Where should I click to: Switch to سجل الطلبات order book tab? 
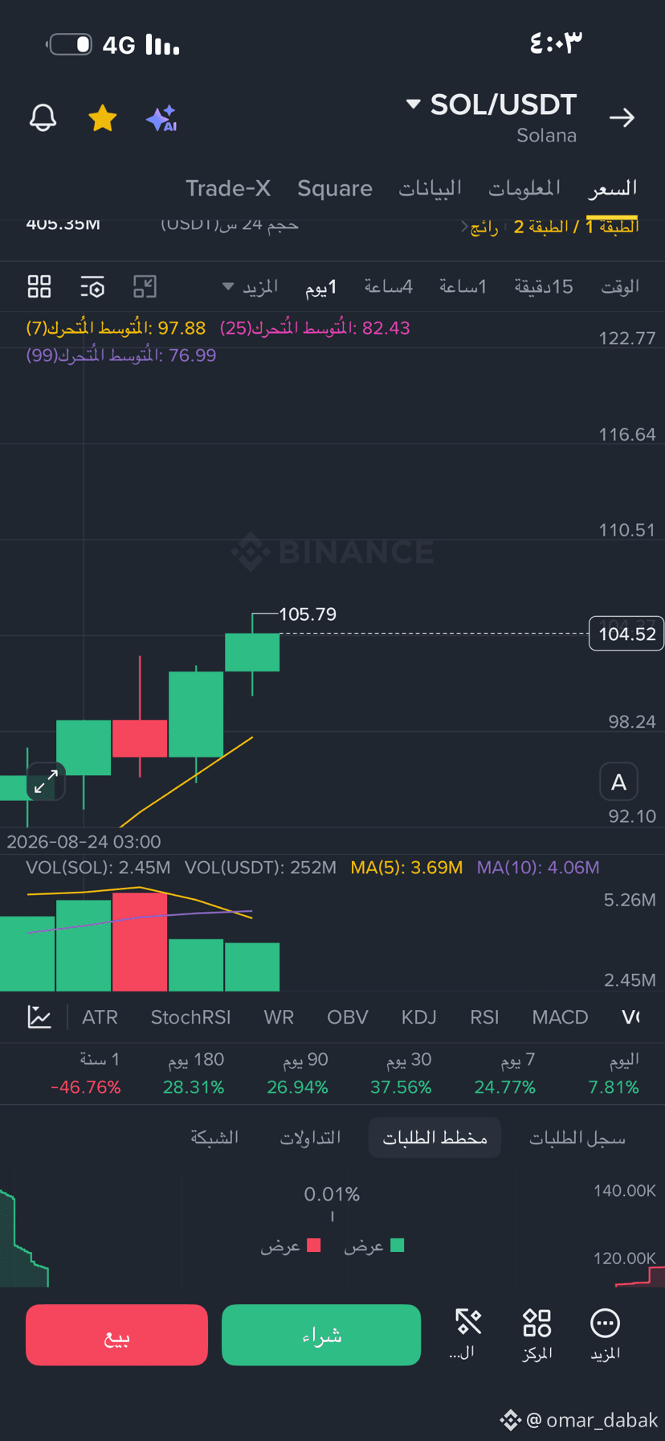tap(577, 1138)
